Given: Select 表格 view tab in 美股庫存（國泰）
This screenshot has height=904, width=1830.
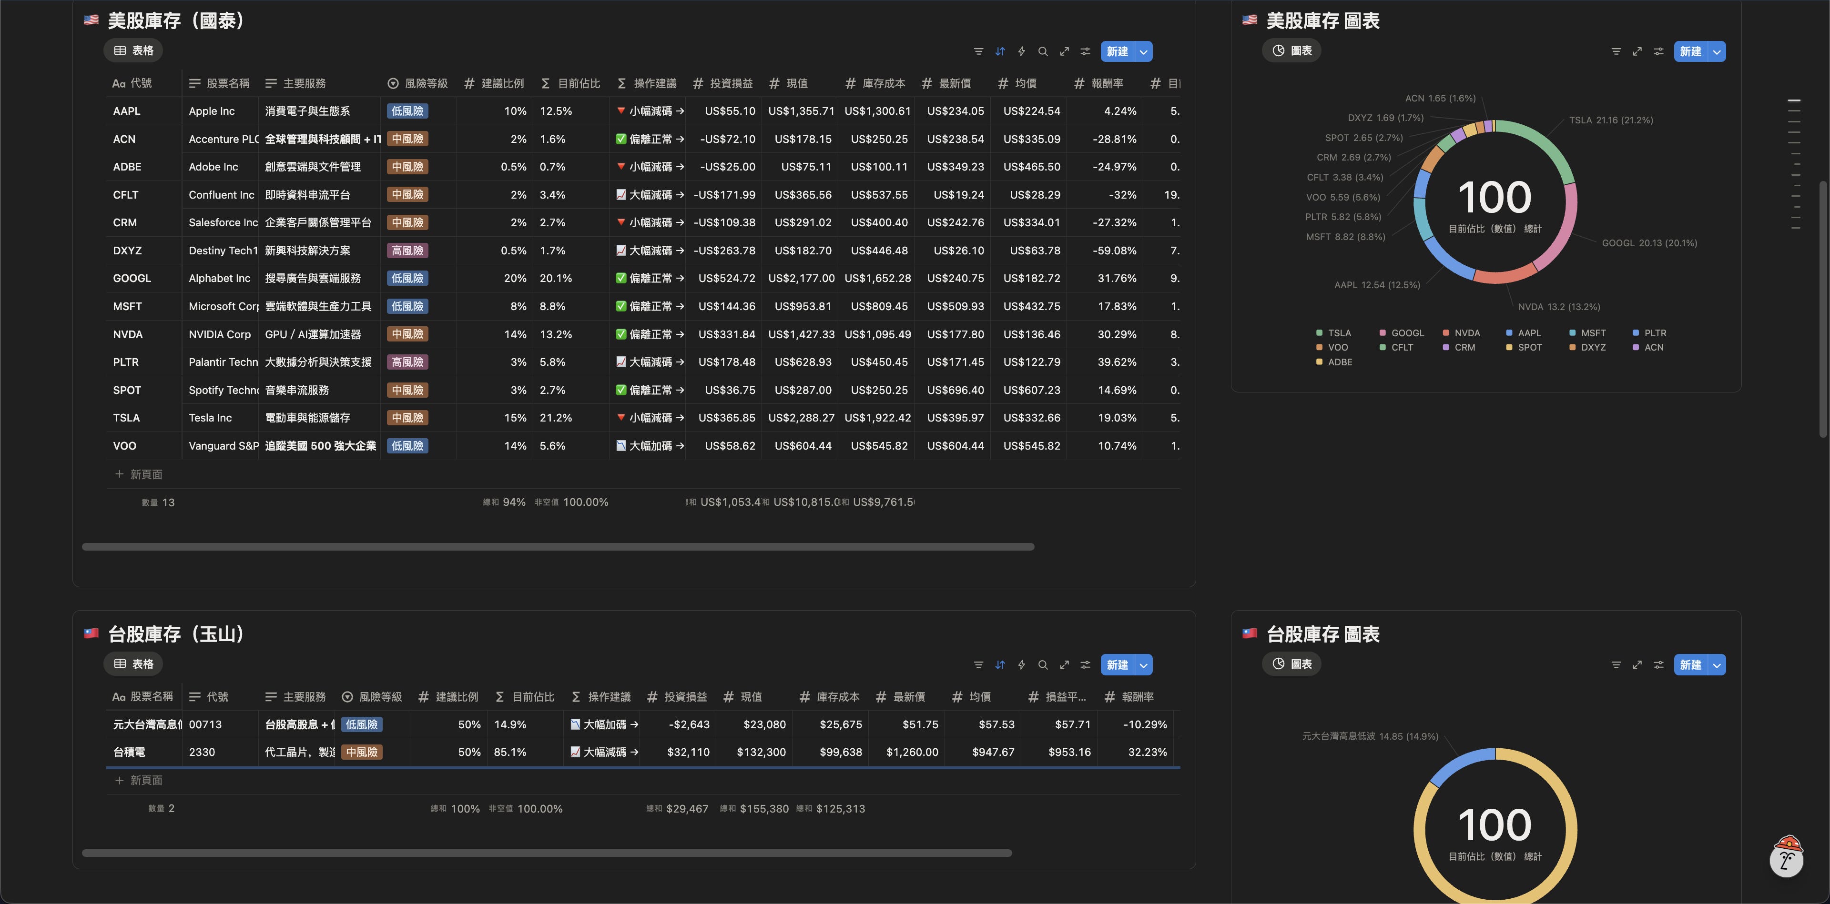Looking at the screenshot, I should [x=133, y=50].
